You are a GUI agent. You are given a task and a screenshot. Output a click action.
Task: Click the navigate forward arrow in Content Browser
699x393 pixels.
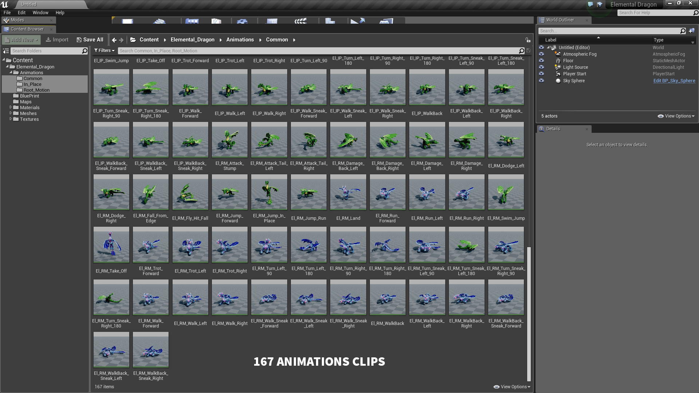(x=121, y=40)
